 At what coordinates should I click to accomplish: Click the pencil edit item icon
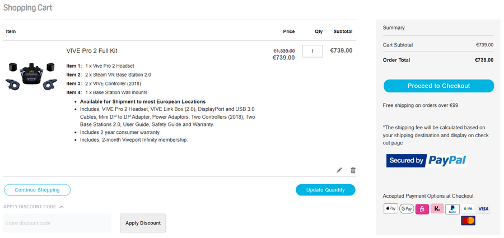coord(339,170)
